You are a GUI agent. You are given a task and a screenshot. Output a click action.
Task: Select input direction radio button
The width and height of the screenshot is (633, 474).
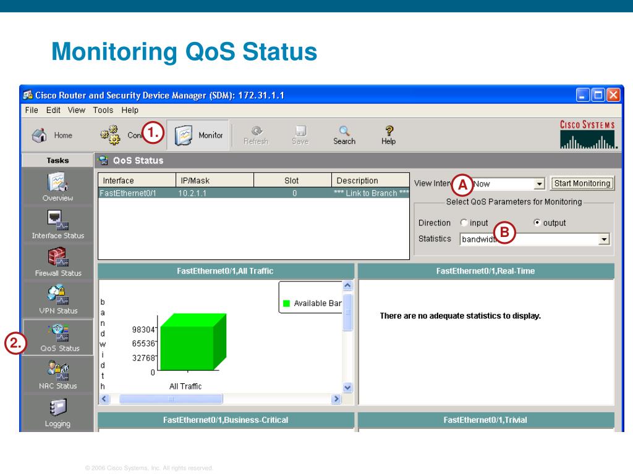pos(464,222)
